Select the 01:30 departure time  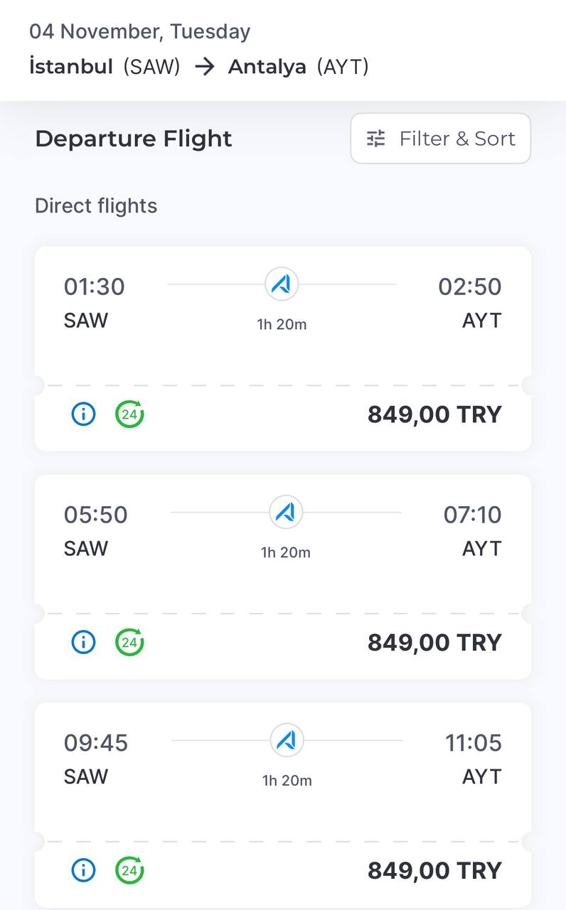pos(94,287)
